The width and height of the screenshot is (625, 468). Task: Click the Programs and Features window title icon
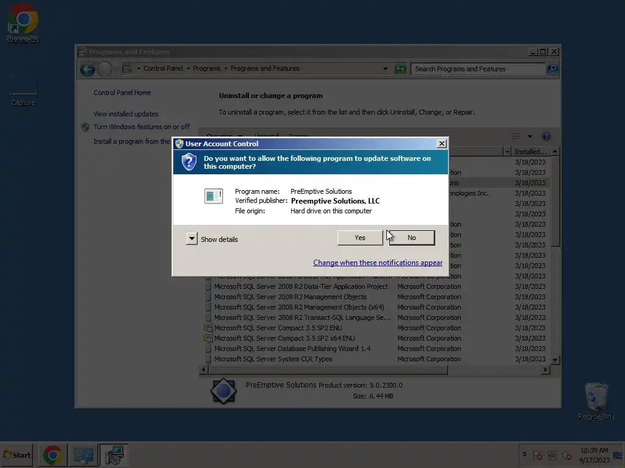pos(82,52)
